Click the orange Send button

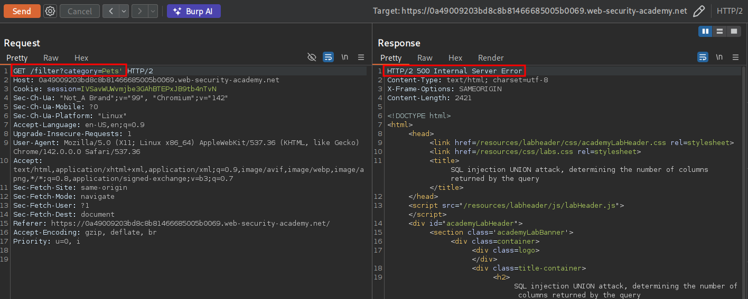(22, 11)
